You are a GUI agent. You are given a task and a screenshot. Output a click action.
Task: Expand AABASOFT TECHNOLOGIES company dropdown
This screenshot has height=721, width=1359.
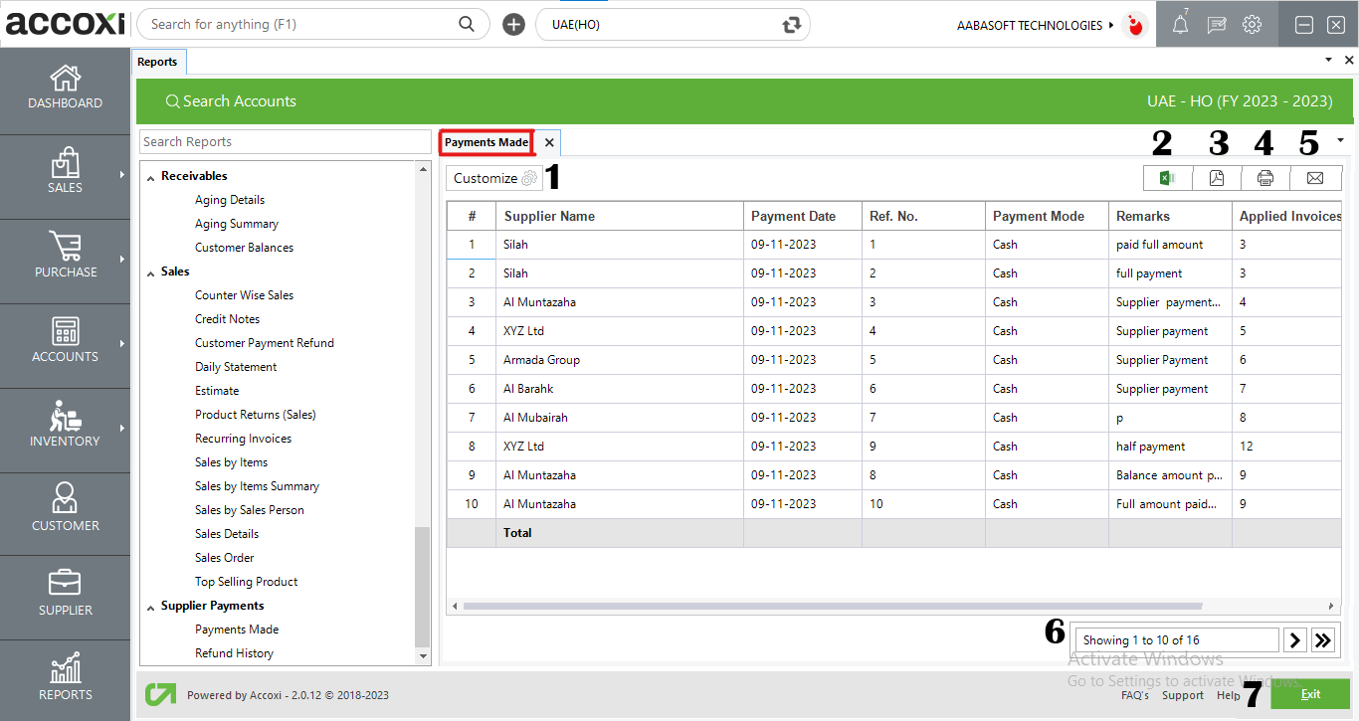click(x=1110, y=26)
